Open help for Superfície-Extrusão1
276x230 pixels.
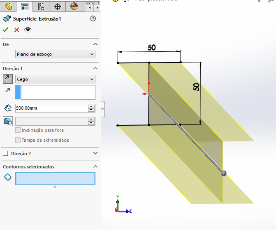coord(93,18)
